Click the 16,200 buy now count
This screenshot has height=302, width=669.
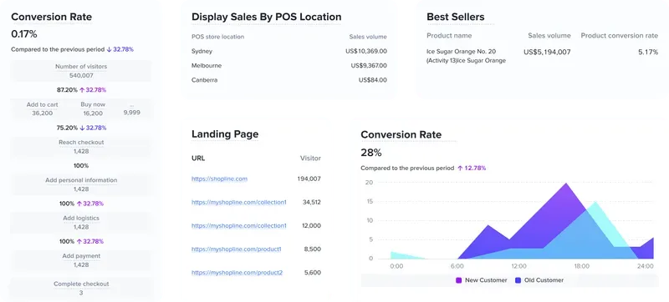click(x=93, y=113)
